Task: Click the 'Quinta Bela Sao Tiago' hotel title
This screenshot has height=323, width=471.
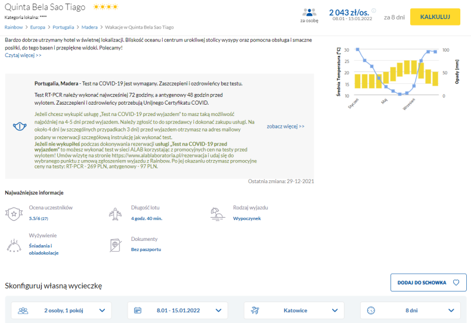Action: click(45, 7)
